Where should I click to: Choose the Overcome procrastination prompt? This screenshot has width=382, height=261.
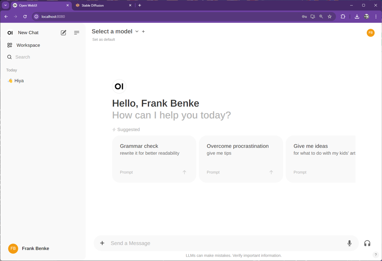241,159
